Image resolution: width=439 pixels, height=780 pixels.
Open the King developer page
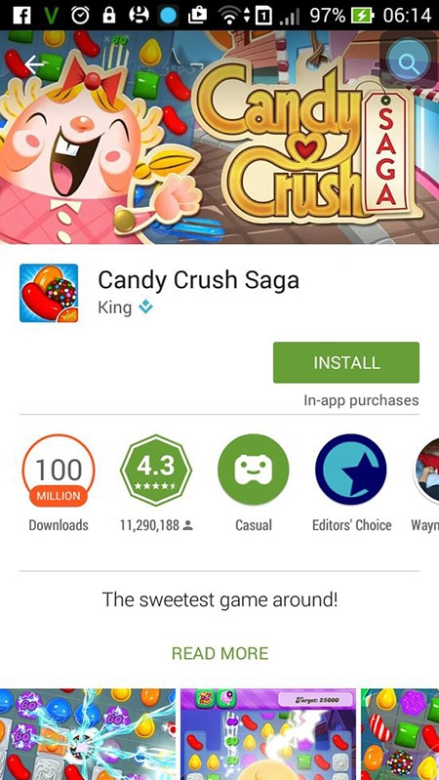[x=115, y=307]
